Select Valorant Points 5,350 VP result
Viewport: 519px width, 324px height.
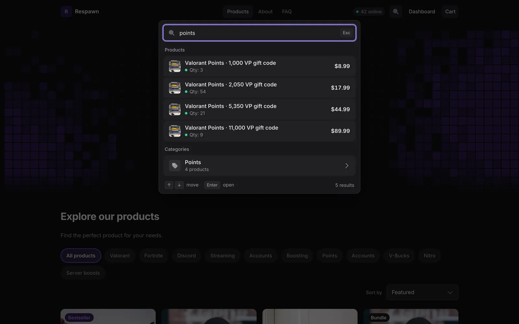[259, 110]
